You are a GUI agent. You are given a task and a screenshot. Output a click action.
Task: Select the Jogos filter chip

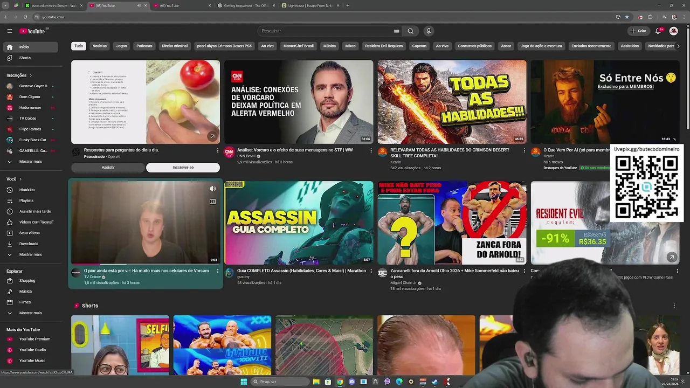(x=122, y=46)
